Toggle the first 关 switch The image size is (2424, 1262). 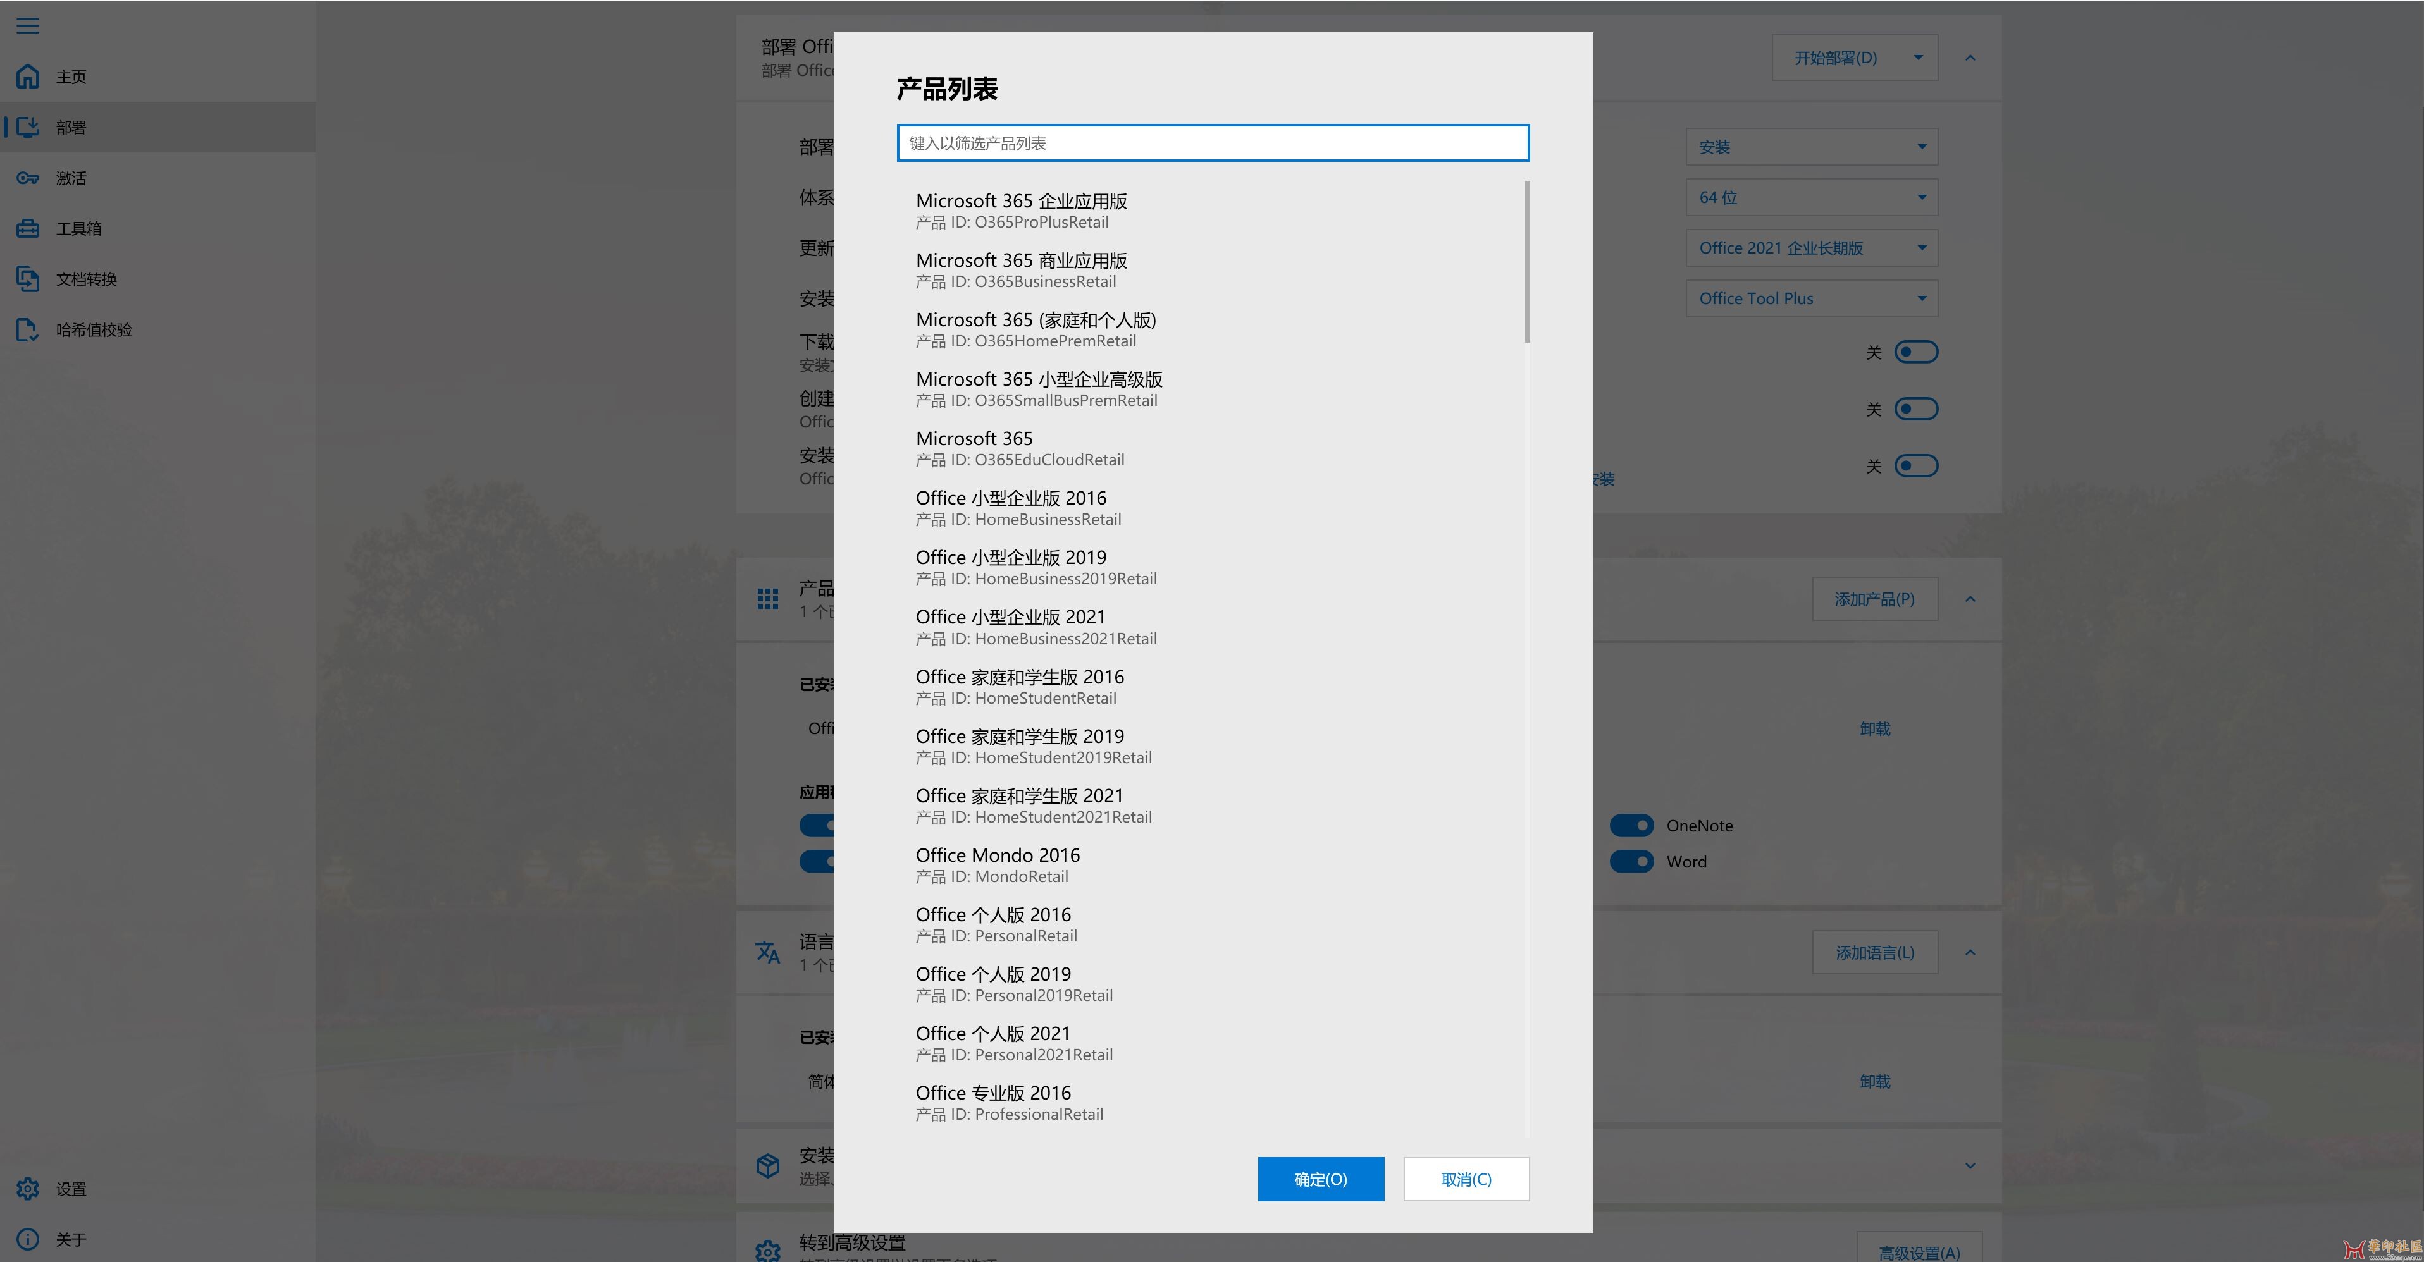click(1916, 352)
